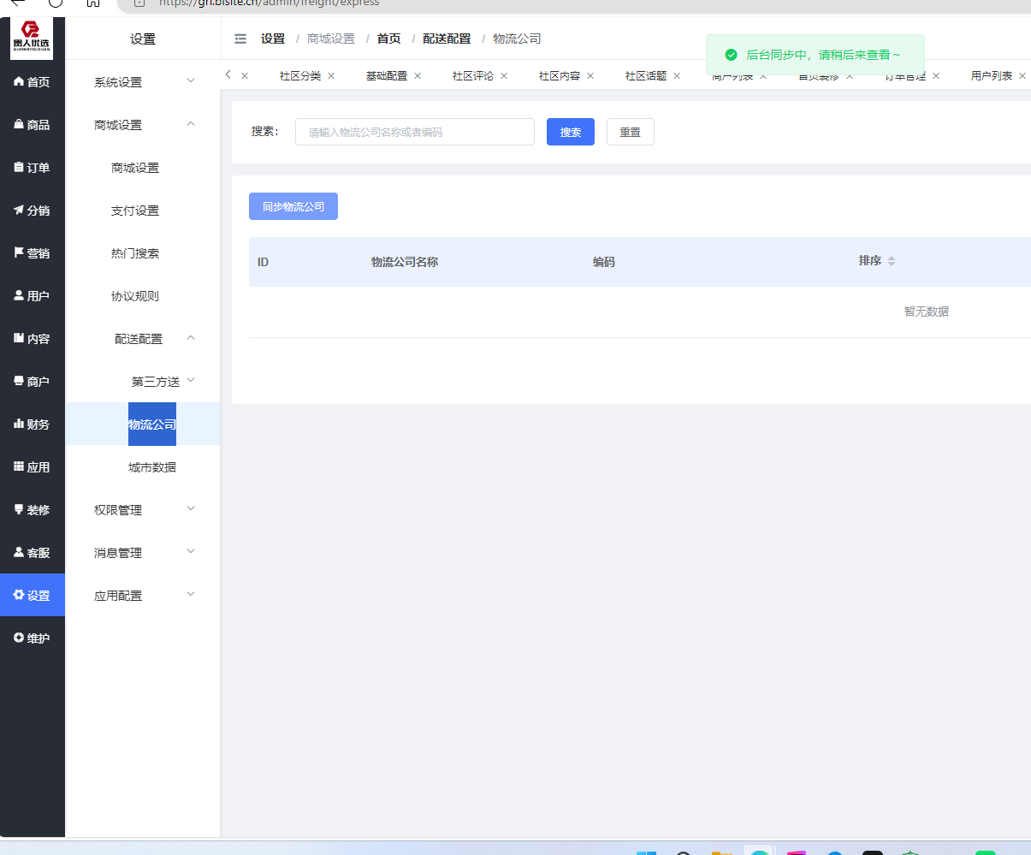Select the 应用 apps grid icon
Image resolution: width=1031 pixels, height=855 pixels.
pyautogui.click(x=19, y=467)
